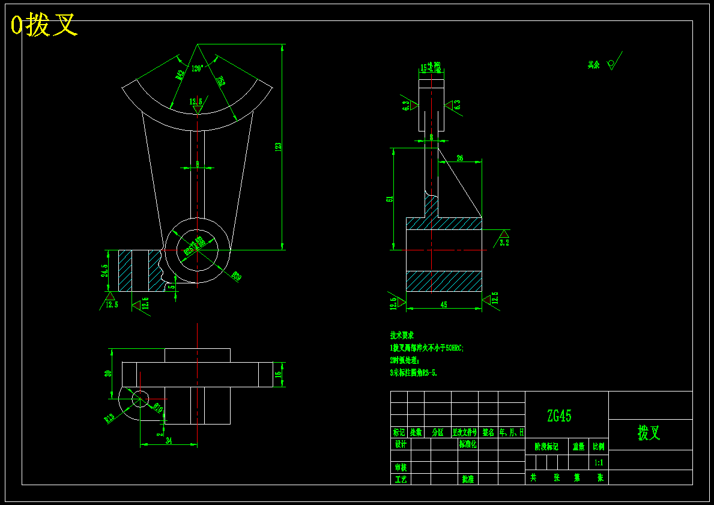Click the "比例" header cell

click(599, 447)
